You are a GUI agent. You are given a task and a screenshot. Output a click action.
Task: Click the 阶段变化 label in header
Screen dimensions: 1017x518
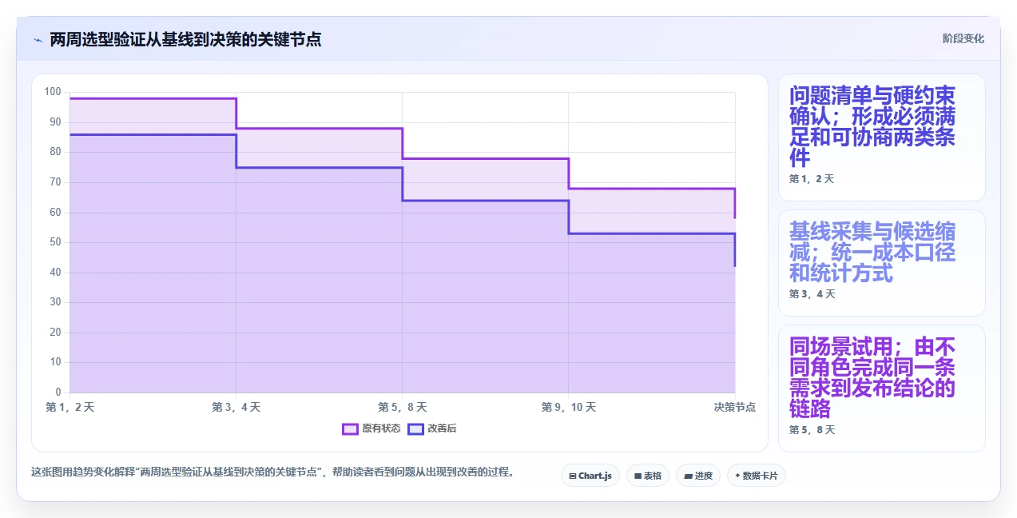963,38
